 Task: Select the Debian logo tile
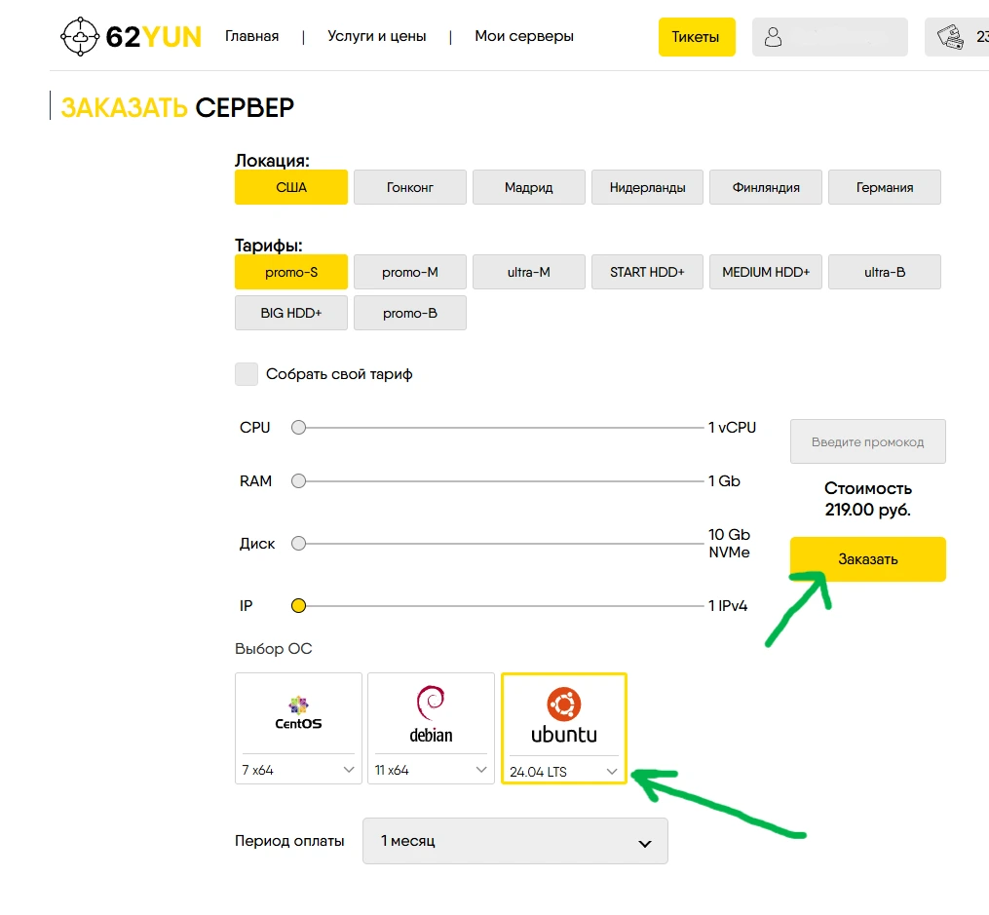[431, 712]
